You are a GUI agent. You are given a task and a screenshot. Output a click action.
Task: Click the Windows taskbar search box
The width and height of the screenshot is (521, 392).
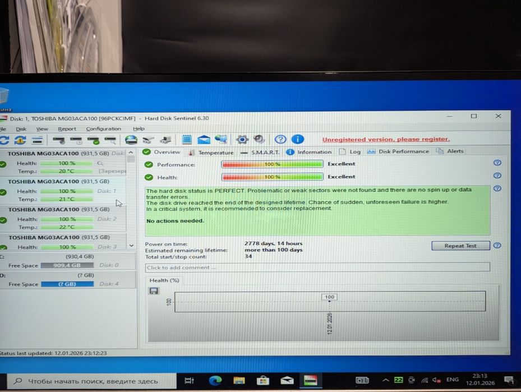(92, 381)
